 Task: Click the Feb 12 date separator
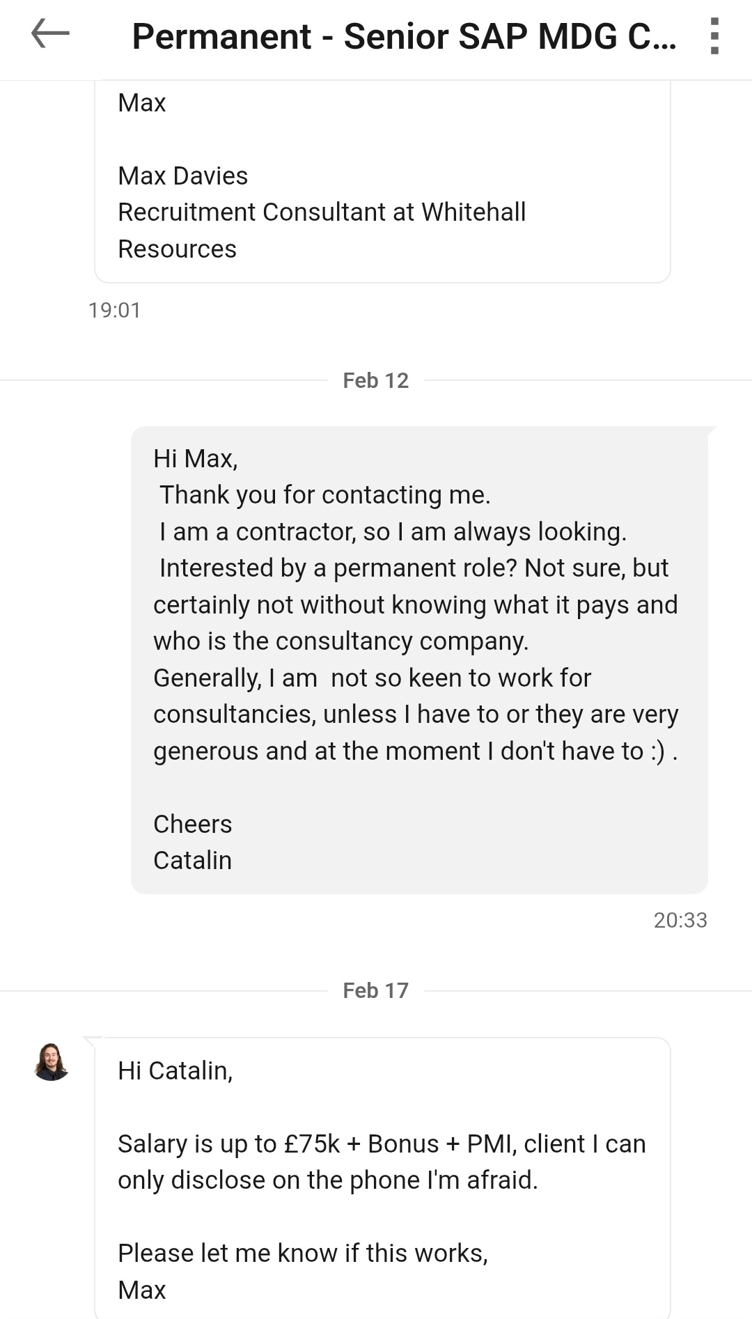click(x=375, y=381)
